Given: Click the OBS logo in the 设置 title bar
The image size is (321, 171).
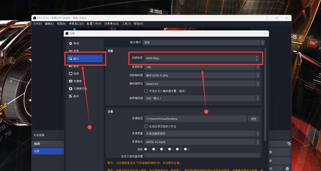Looking at the screenshot, I should 67,33.
